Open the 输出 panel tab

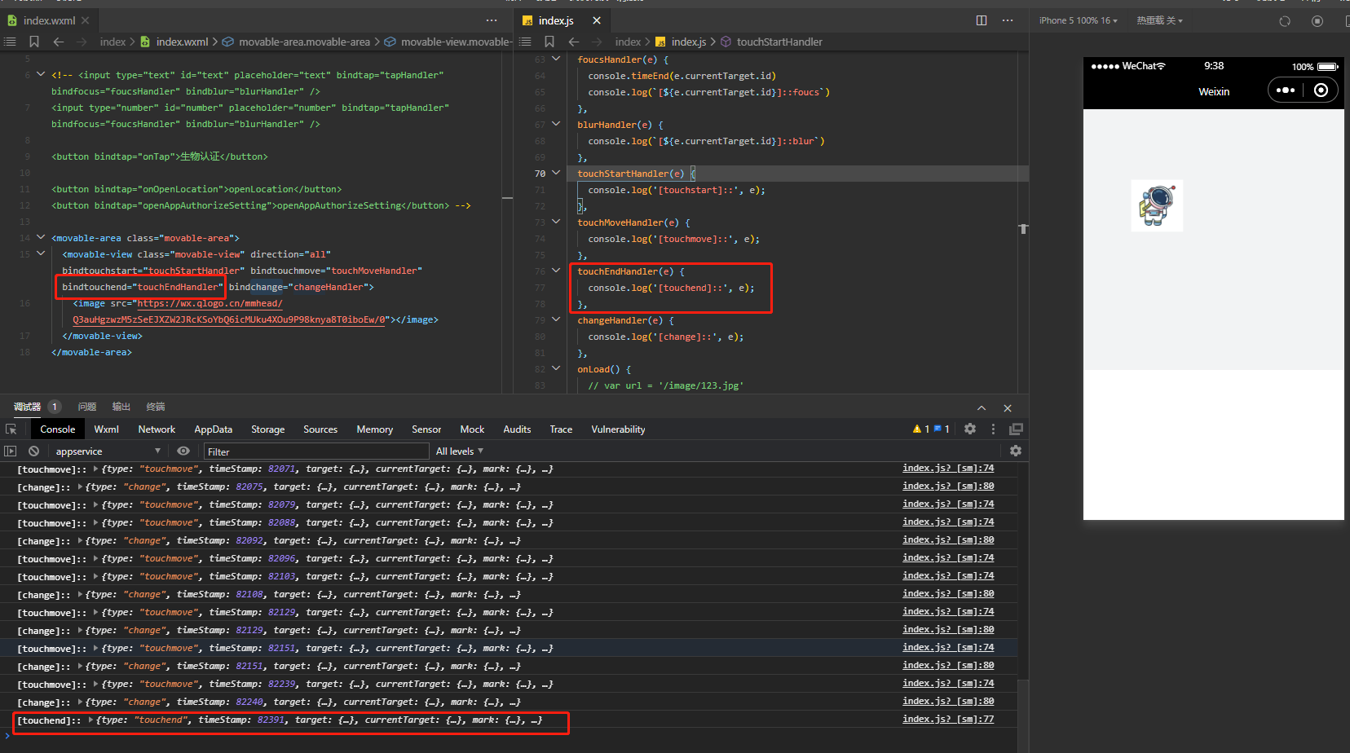(x=121, y=407)
